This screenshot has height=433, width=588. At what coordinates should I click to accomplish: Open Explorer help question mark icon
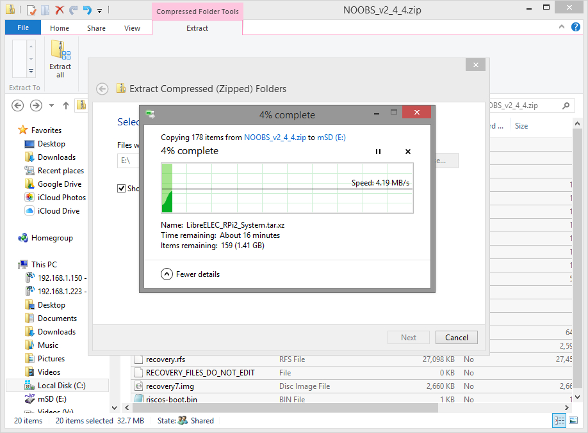tap(576, 27)
